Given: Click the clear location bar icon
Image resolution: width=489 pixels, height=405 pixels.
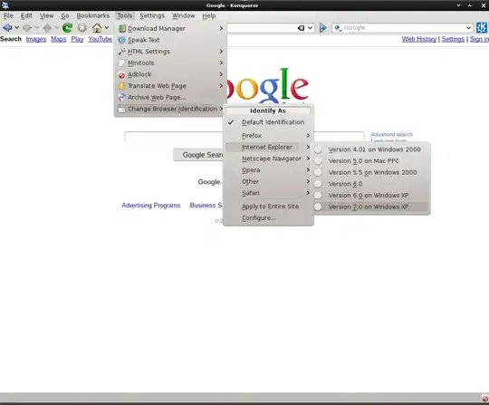Looking at the screenshot, I should pos(301,28).
